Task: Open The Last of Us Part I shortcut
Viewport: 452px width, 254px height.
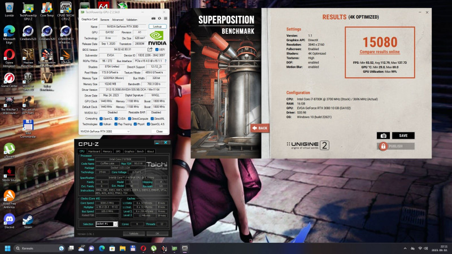Action: pyautogui.click(x=28, y=106)
